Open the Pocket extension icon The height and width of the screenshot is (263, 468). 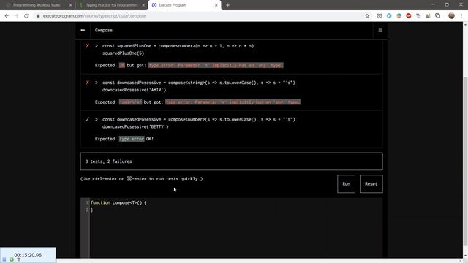pyautogui.click(x=379, y=16)
